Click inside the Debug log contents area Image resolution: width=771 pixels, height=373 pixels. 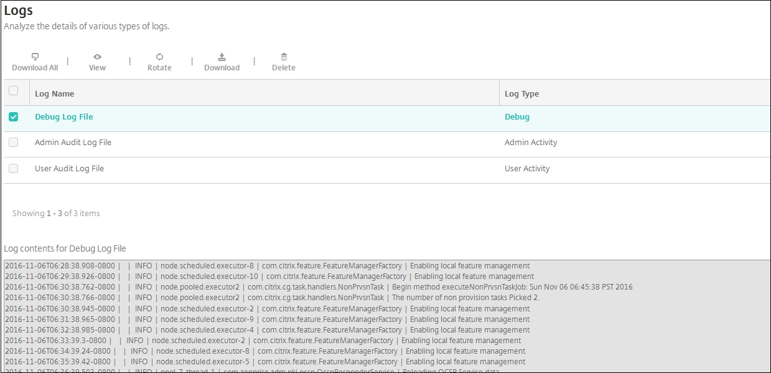386,314
